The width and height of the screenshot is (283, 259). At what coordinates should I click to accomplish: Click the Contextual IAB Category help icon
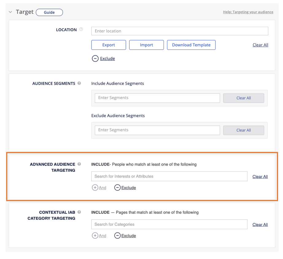pyautogui.click(x=79, y=212)
